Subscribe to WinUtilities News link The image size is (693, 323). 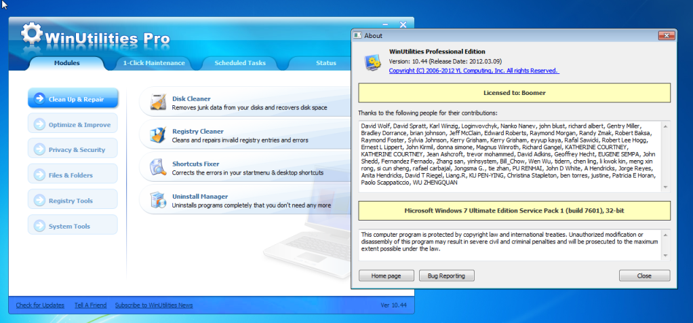coord(154,305)
